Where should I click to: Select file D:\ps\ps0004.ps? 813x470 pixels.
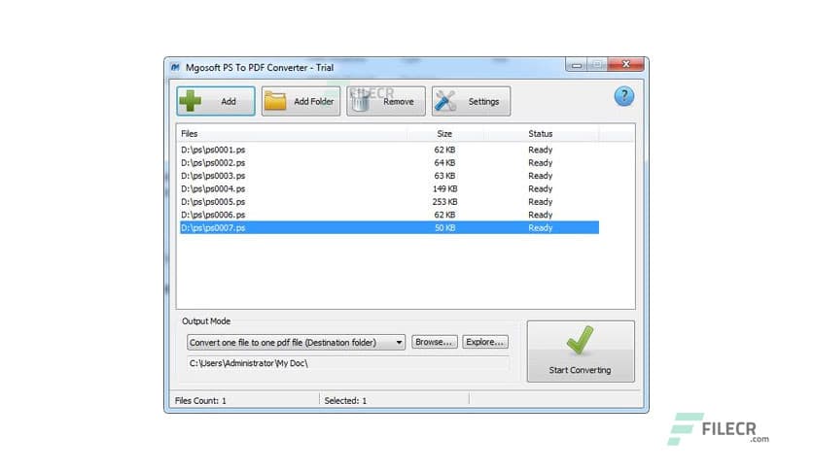coord(213,188)
